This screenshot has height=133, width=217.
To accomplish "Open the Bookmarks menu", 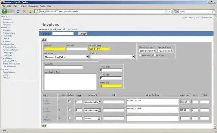I will pos(33,6).
